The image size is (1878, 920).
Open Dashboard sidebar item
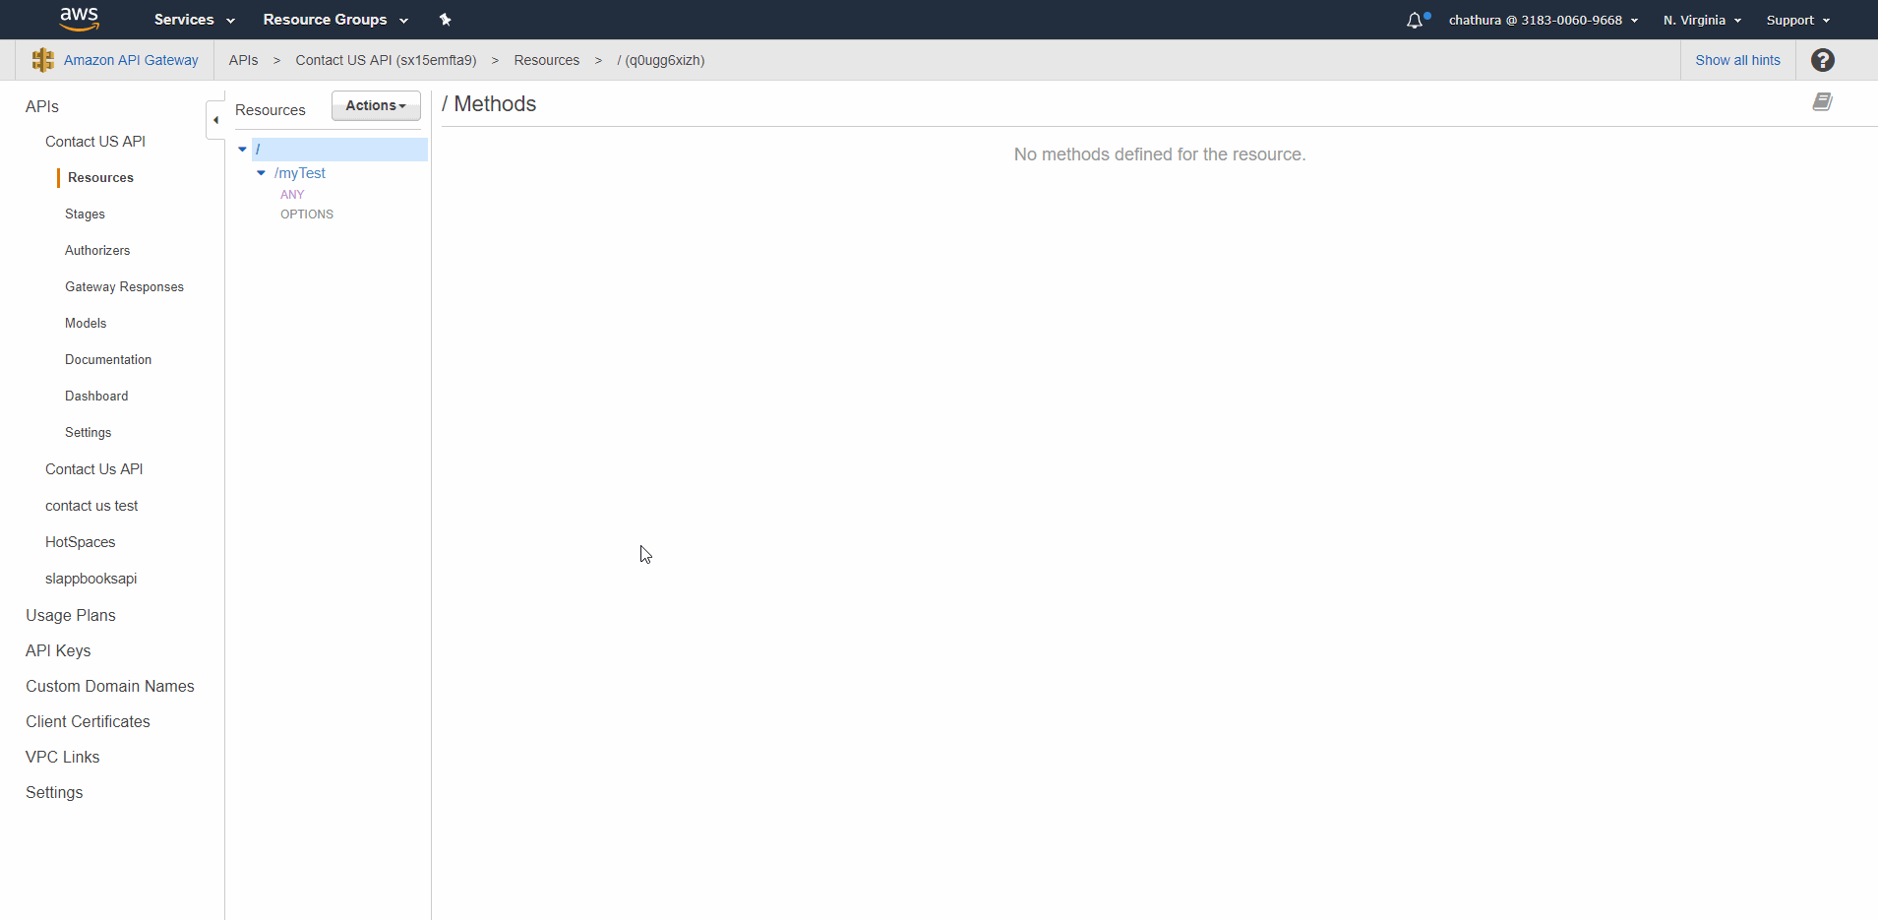coord(96,397)
